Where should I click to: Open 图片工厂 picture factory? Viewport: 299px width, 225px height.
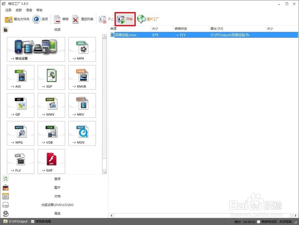coord(148,19)
